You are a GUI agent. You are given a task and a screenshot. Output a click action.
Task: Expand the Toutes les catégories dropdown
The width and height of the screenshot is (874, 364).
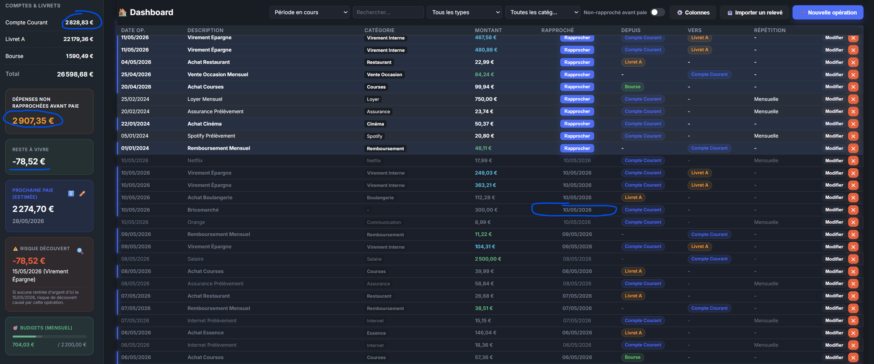(543, 12)
